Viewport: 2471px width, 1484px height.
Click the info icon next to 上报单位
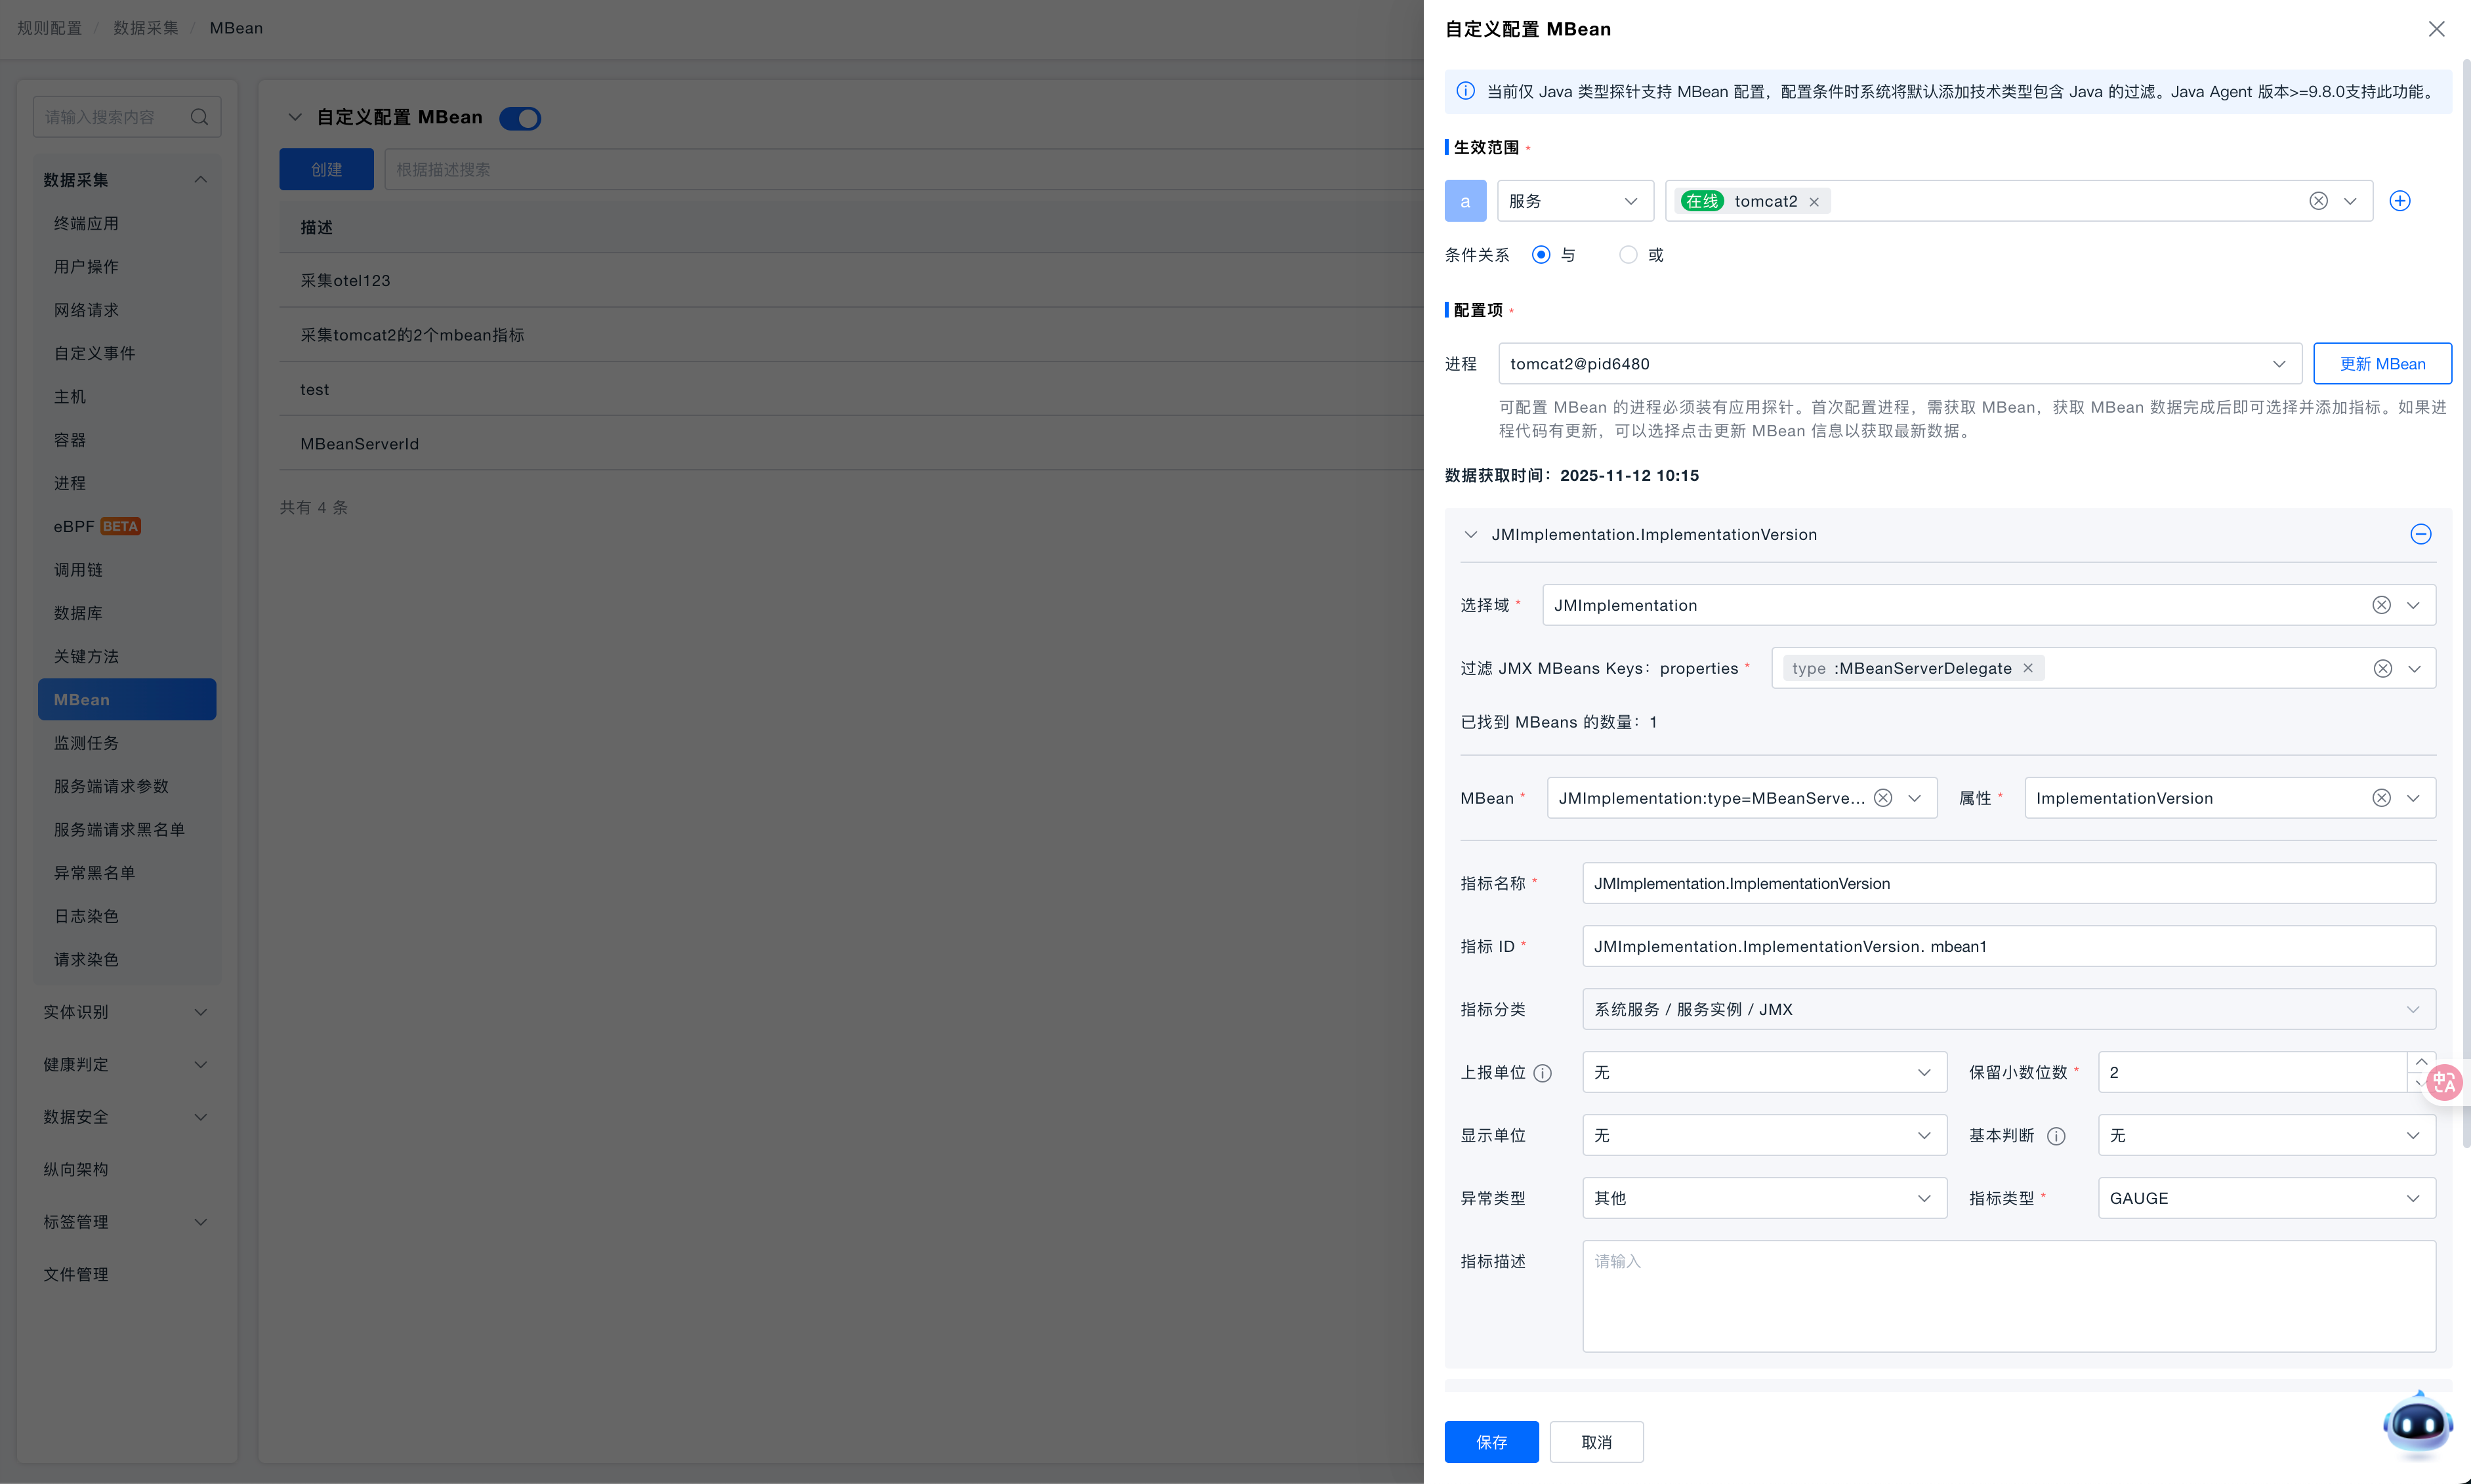[1543, 1073]
